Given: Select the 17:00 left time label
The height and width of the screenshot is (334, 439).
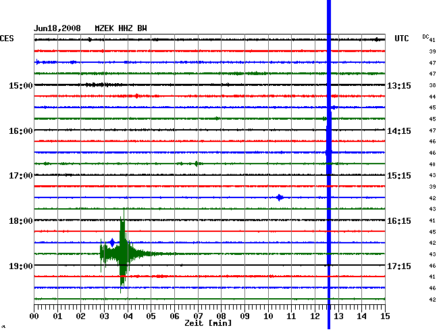Looking at the screenshot, I should pos(21,176).
